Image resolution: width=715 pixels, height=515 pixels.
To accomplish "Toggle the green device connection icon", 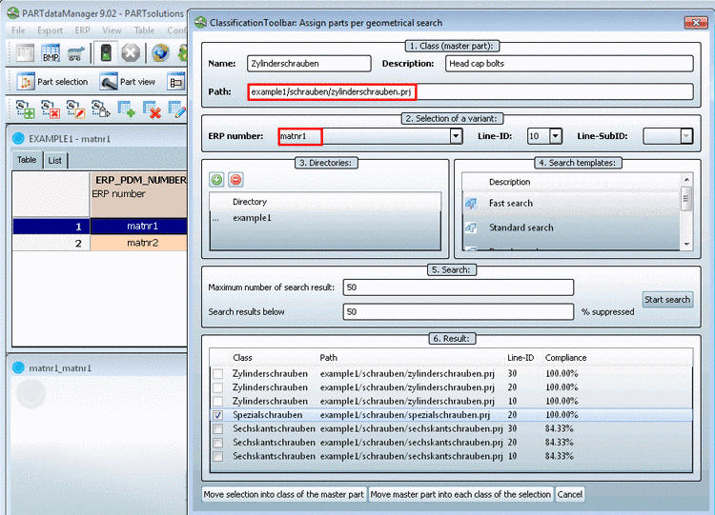I will (x=106, y=52).
